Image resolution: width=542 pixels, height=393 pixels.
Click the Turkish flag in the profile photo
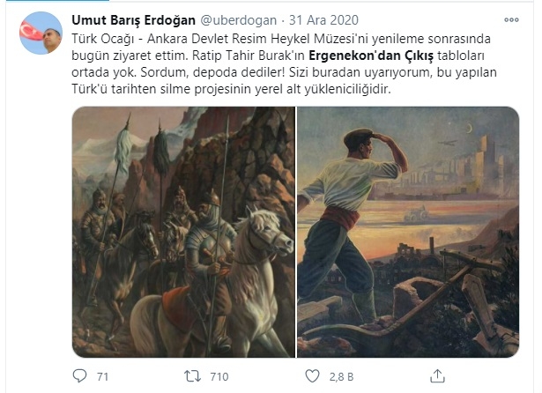tap(31, 31)
